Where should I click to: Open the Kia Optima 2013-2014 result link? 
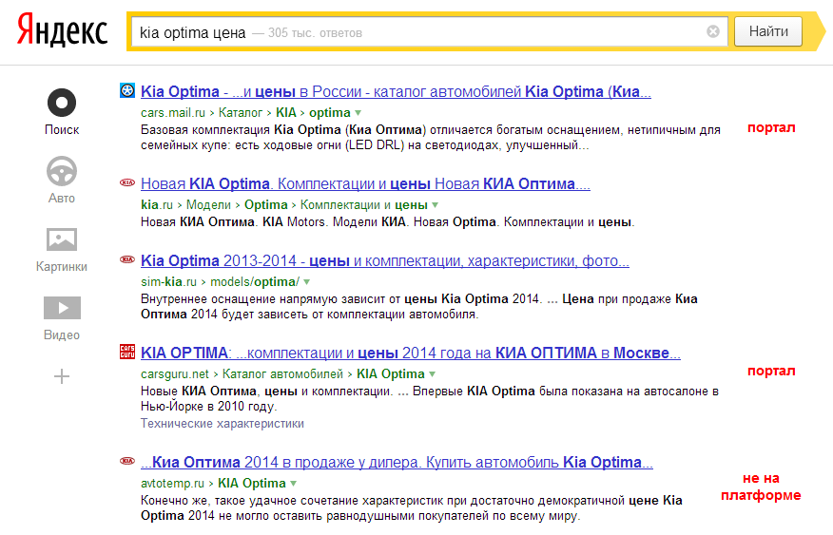pos(384,260)
